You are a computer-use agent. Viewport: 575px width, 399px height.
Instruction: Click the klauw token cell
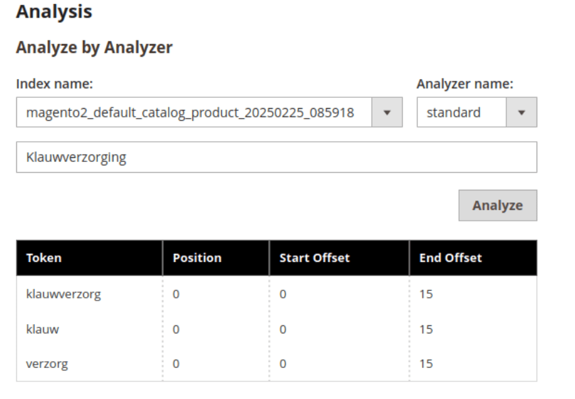point(42,329)
